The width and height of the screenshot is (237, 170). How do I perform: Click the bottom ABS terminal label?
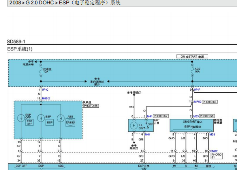point(61,166)
